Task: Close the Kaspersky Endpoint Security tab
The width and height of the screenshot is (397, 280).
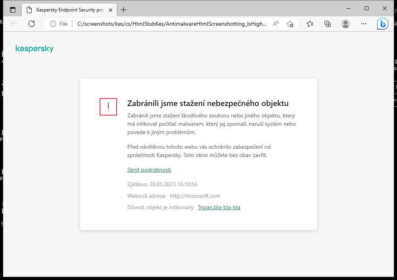Action: point(110,10)
